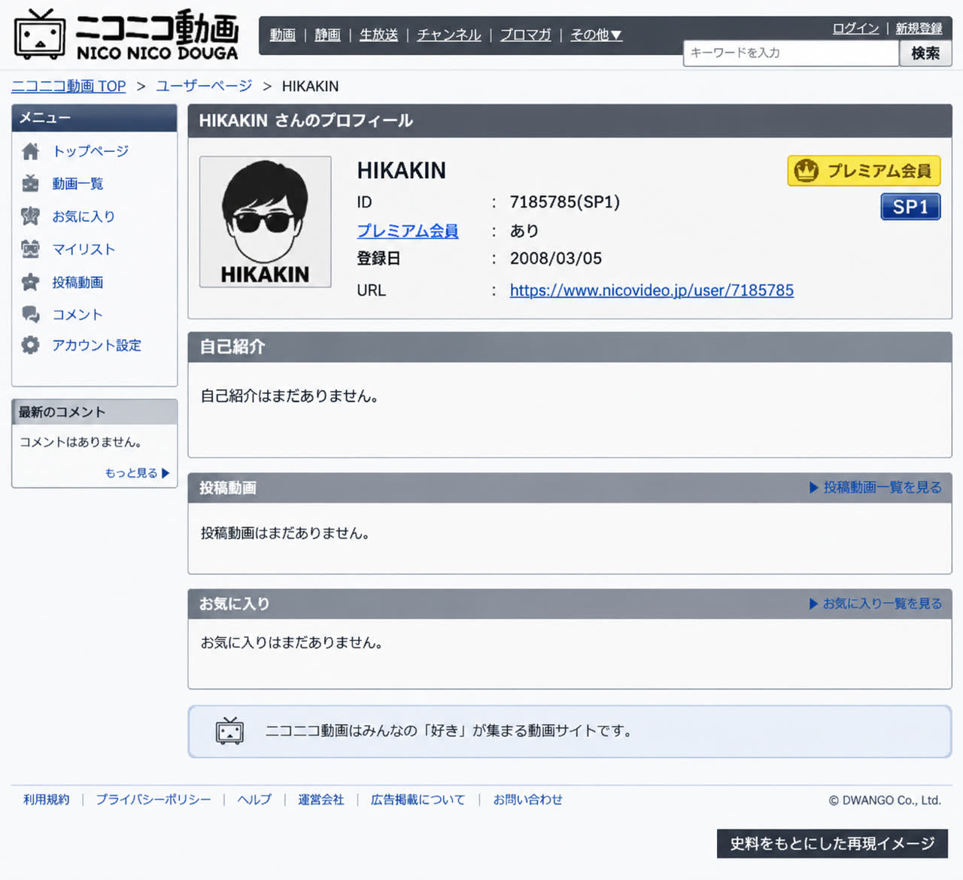963x880 pixels.
Task: Expand the その他▼ dropdown menu
Action: [x=596, y=35]
